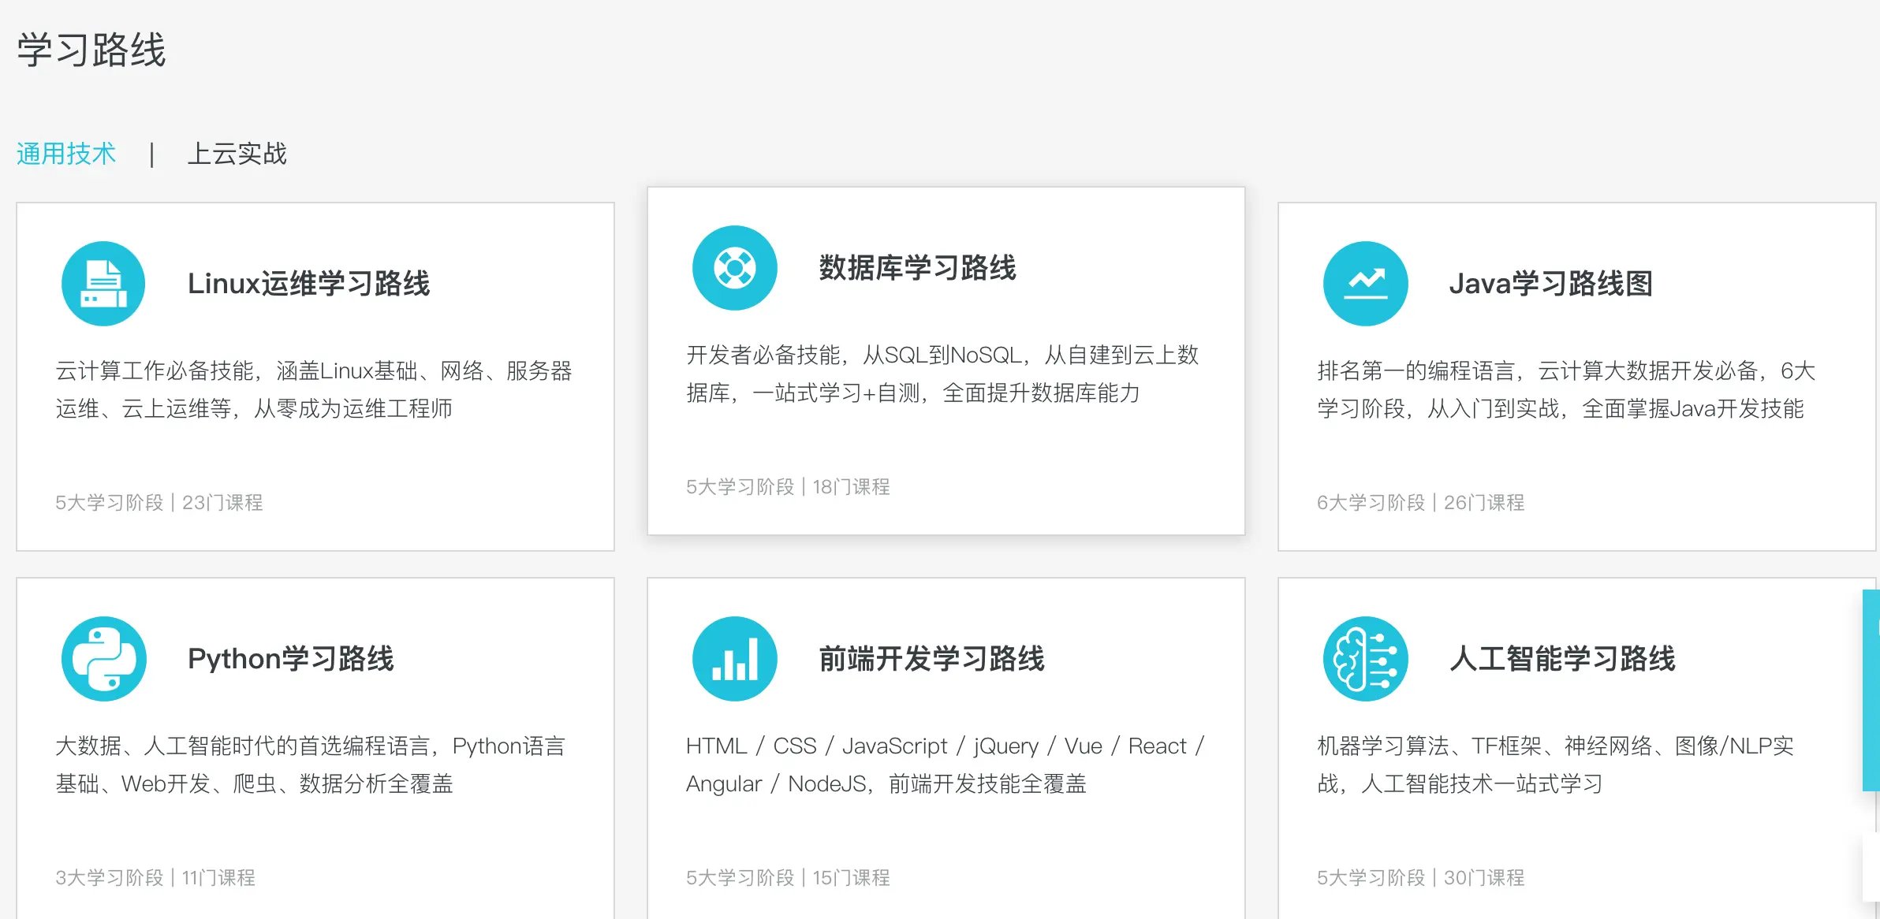Click the Python logo icon
The height and width of the screenshot is (919, 1880).
pyautogui.click(x=103, y=659)
